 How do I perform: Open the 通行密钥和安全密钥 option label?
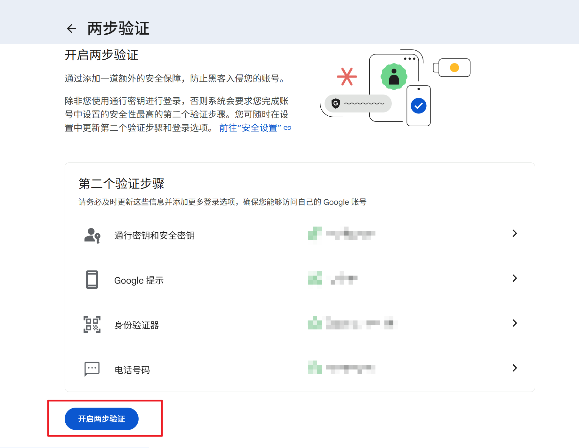154,236
